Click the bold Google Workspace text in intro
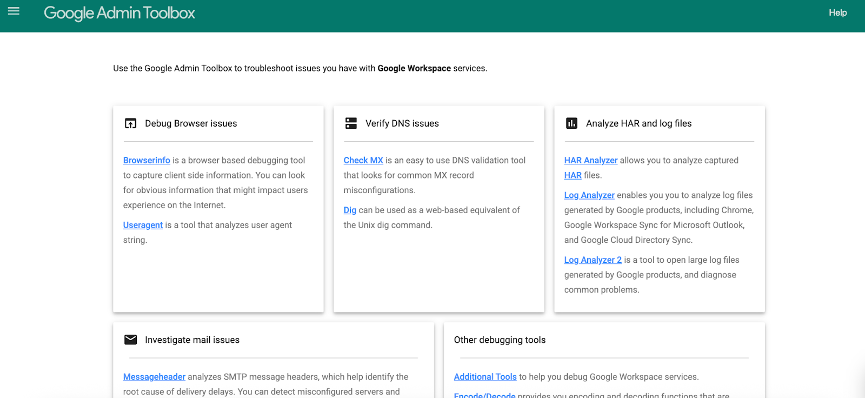 414,68
